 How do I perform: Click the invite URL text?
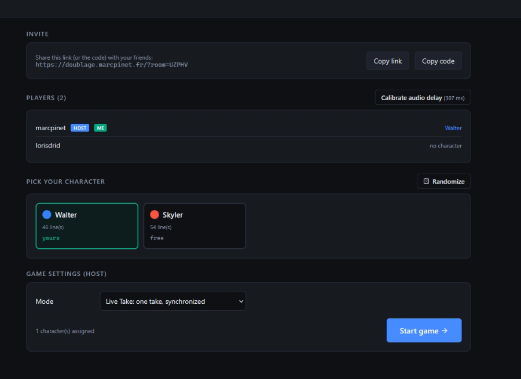coord(112,65)
